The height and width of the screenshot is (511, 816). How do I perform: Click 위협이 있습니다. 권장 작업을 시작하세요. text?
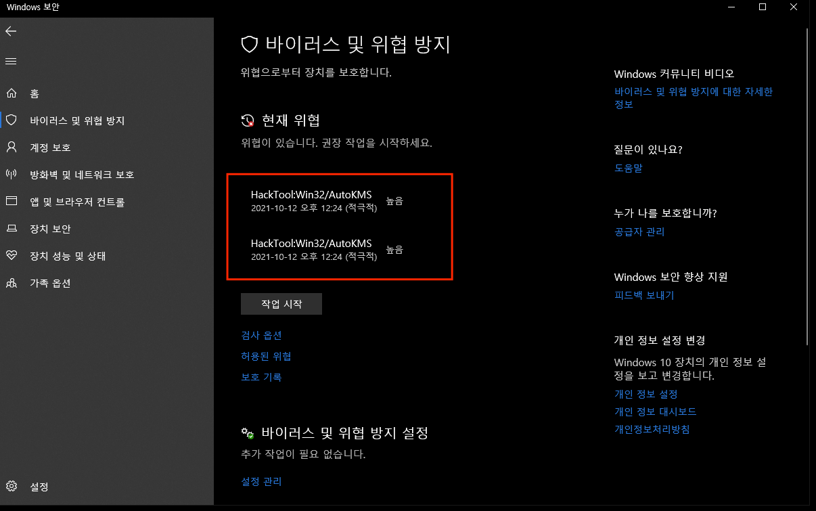[x=336, y=143]
